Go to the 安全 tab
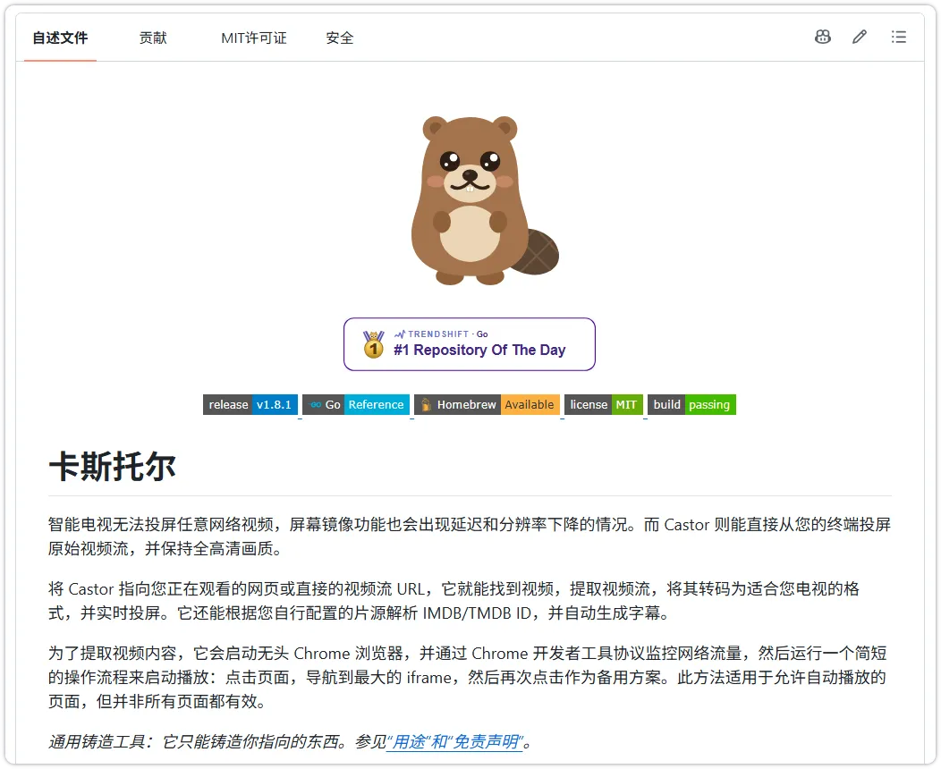This screenshot has width=941, height=769. point(340,38)
